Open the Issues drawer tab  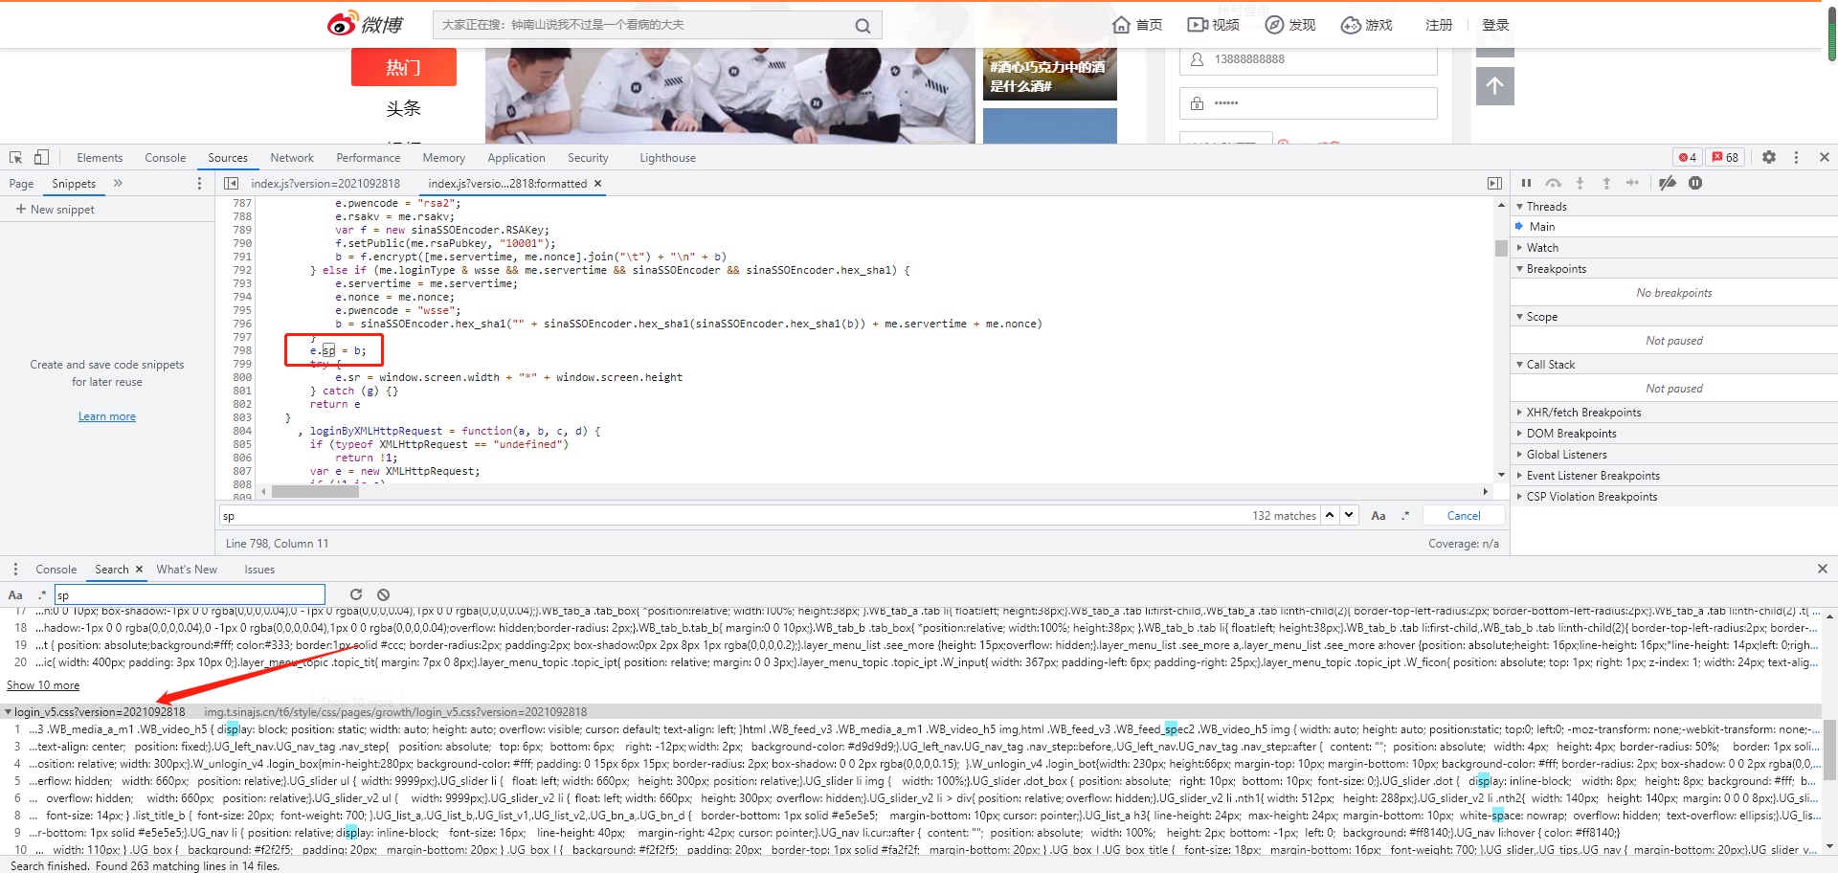point(259,569)
